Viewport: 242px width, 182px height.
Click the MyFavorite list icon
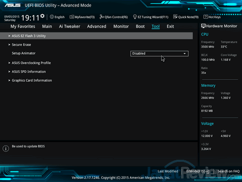(x=72, y=17)
